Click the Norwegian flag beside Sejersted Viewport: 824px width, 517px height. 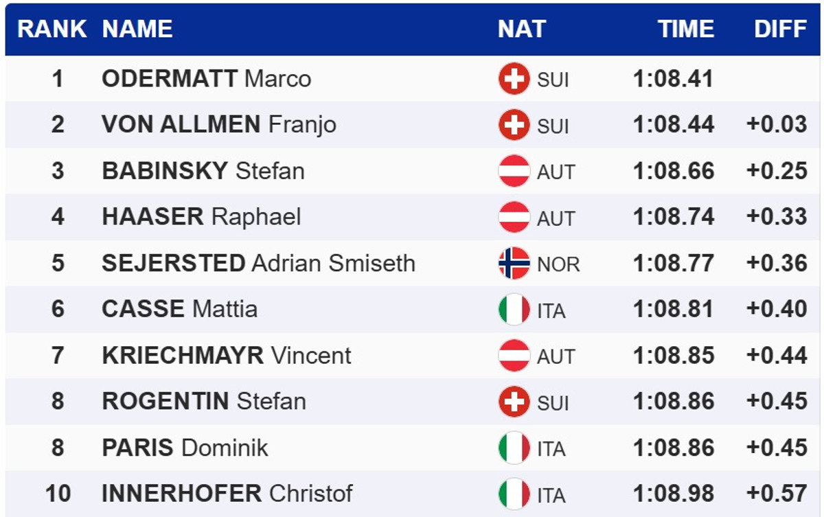[x=514, y=264]
